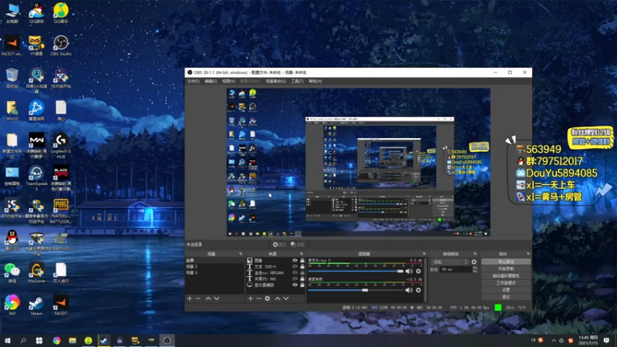Toggle visibility eye of the third source row

point(295,273)
